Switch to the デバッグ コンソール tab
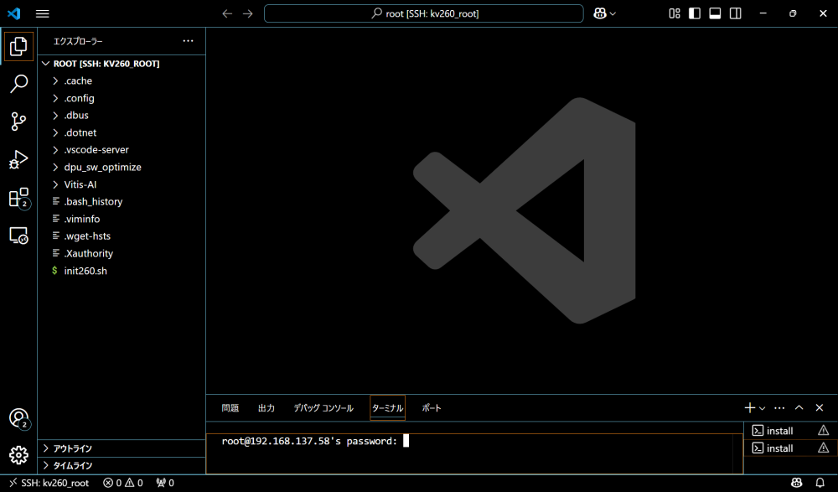838x492 pixels. pos(323,408)
